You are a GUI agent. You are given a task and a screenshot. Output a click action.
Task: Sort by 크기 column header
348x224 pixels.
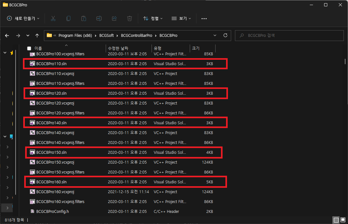point(196,48)
